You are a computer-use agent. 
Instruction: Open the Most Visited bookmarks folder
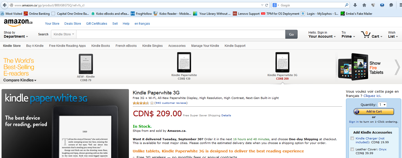pos(11,14)
